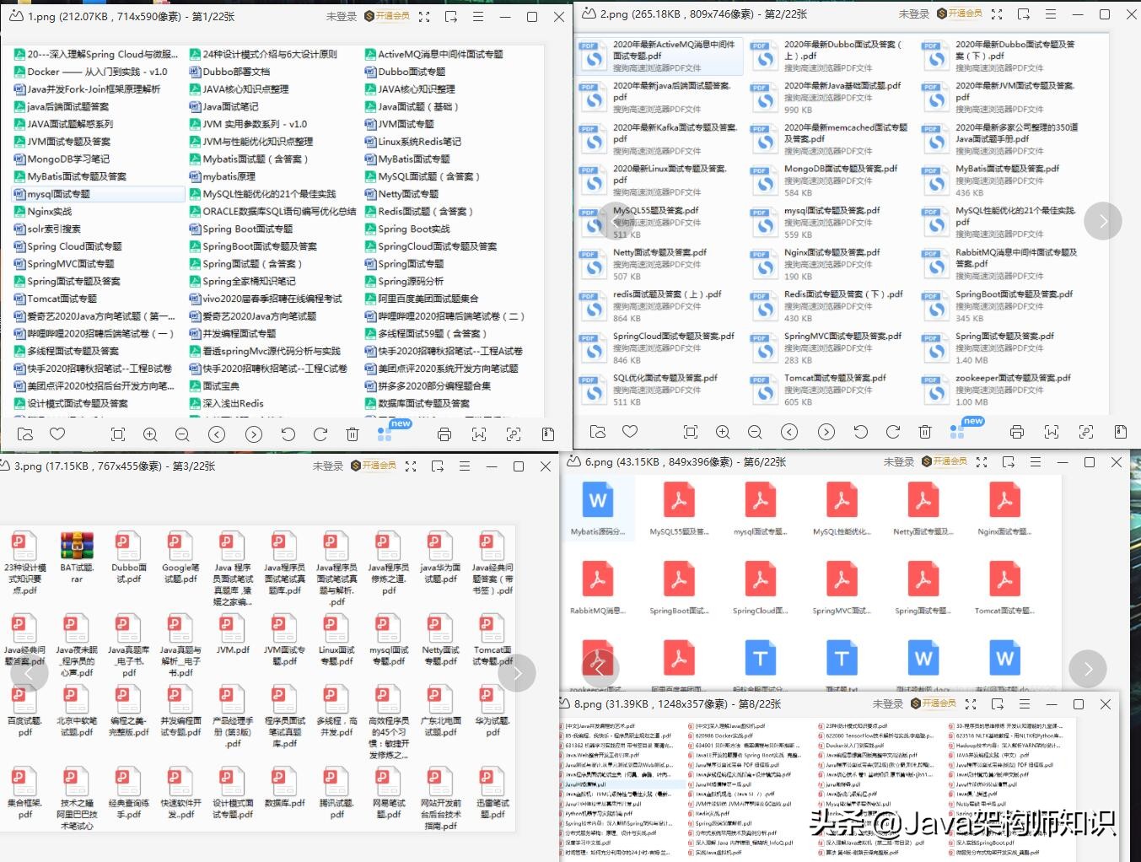
Task: Text recognition icon in 1.png toolbar
Action: tap(514, 434)
